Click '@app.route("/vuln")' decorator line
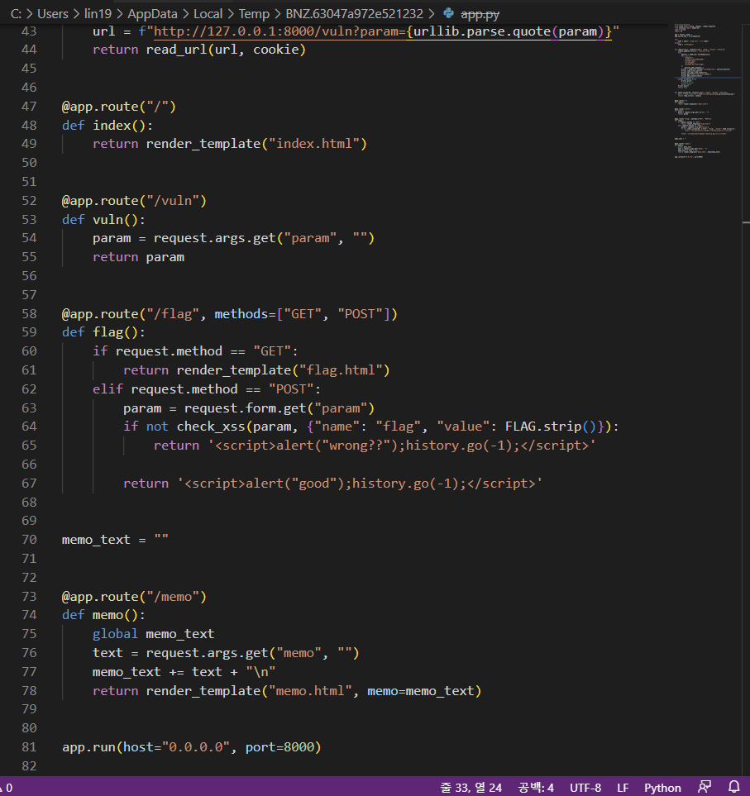Image resolution: width=750 pixels, height=796 pixels. [134, 201]
